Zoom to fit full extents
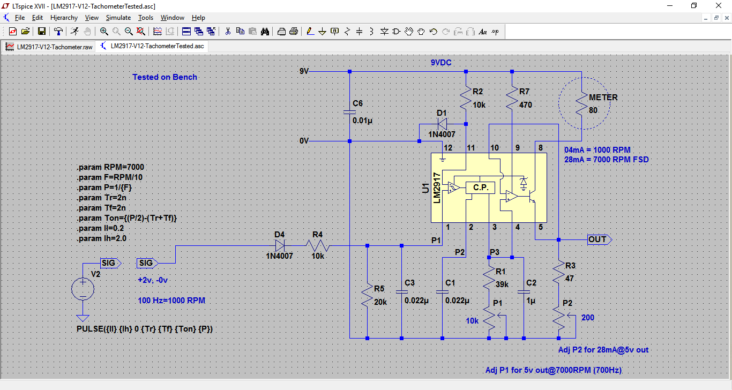The image size is (732, 390). 140,32
